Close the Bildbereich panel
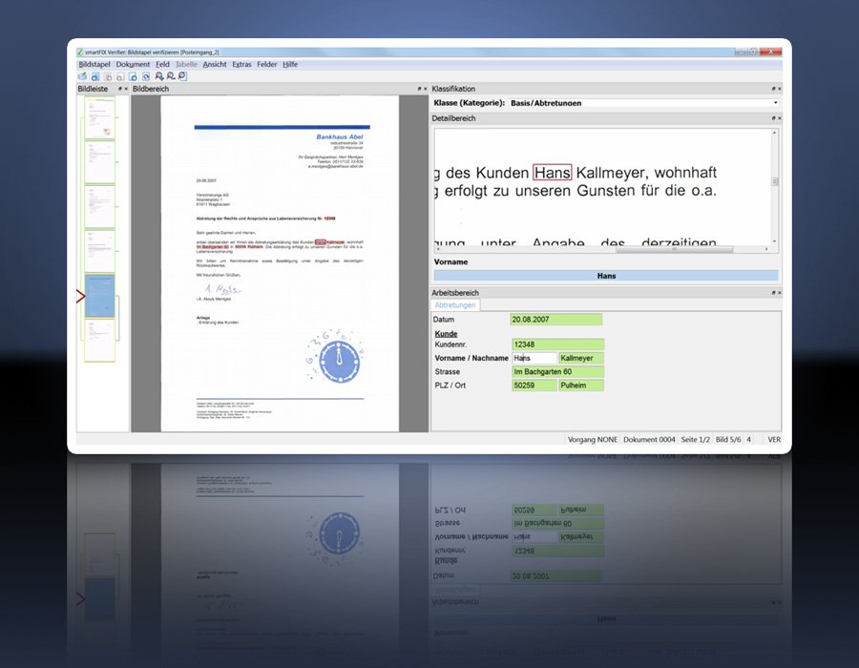The image size is (859, 668). (425, 89)
